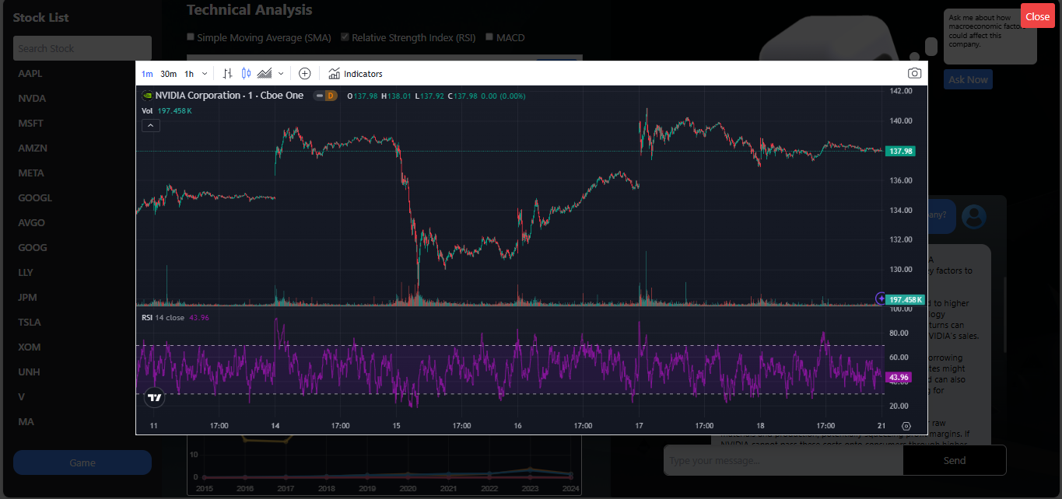The height and width of the screenshot is (499, 1062).
Task: Open the chart style dropdown arrow
Action: 281,74
